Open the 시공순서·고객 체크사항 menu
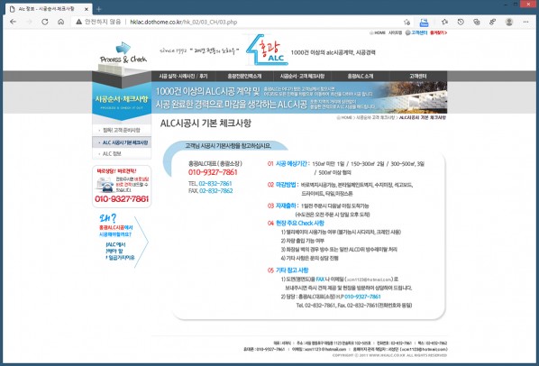 point(302,76)
